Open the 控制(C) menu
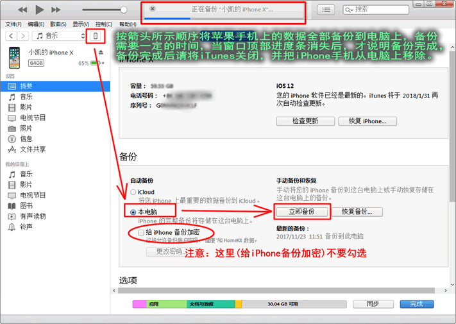 coord(104,24)
